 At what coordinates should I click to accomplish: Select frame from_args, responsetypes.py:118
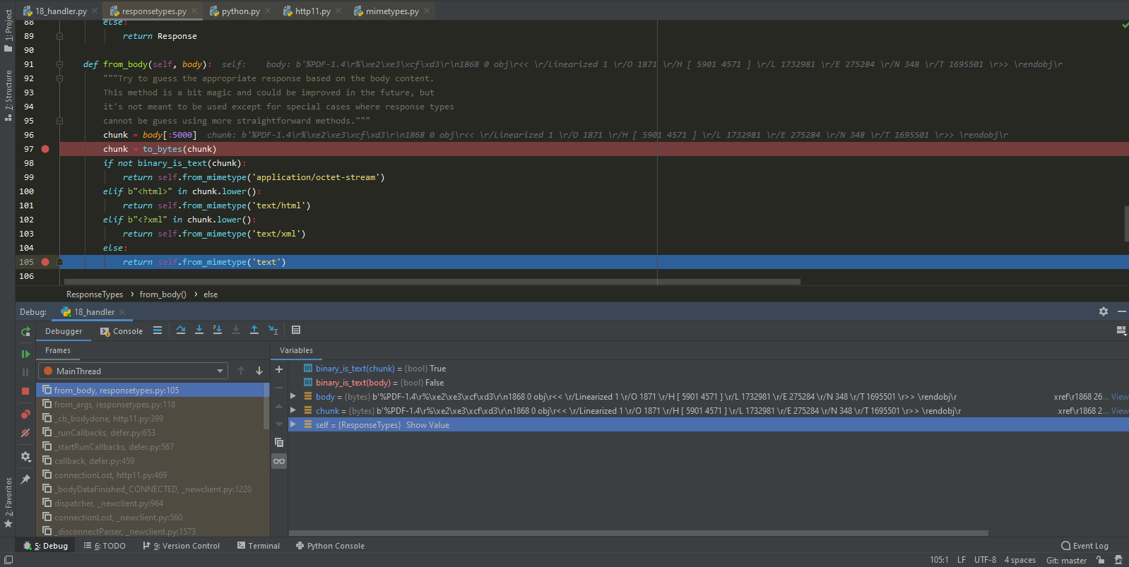click(x=153, y=405)
